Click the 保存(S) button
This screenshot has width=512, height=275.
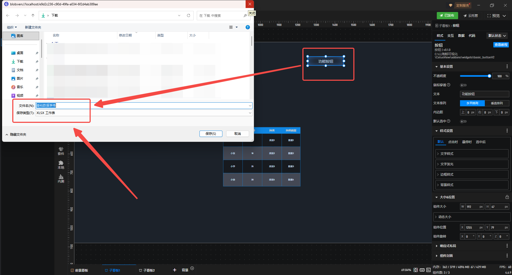[211, 134]
